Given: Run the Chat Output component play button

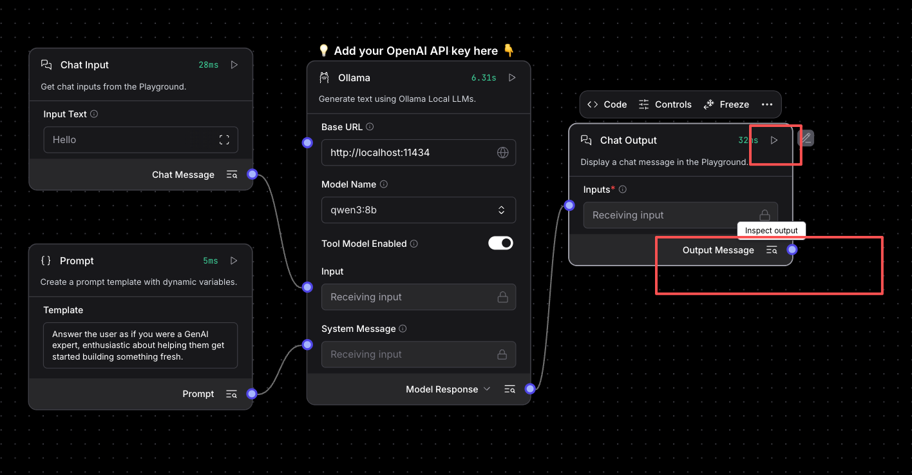Looking at the screenshot, I should coord(774,141).
